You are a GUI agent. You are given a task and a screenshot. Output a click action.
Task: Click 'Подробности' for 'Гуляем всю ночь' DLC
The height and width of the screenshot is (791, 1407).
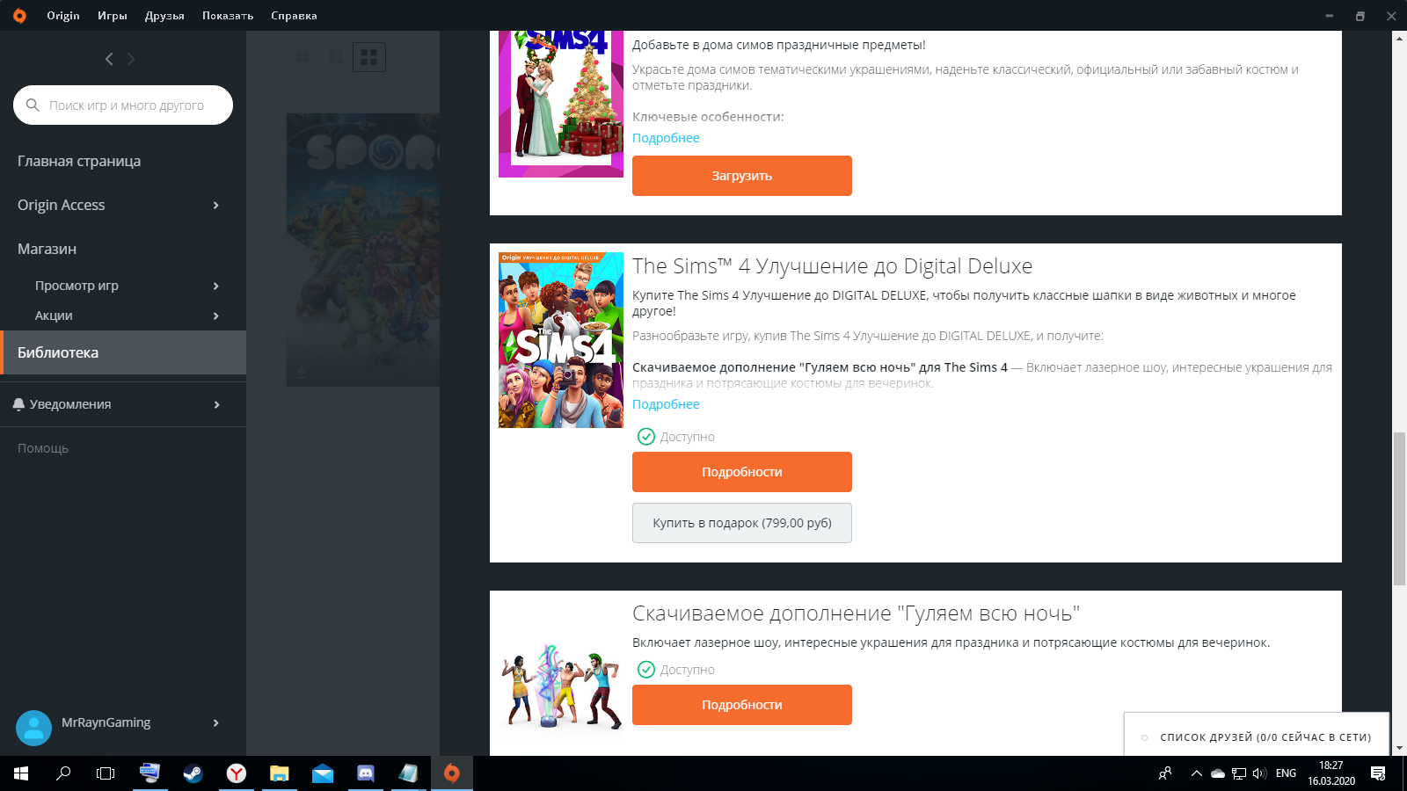coord(742,705)
